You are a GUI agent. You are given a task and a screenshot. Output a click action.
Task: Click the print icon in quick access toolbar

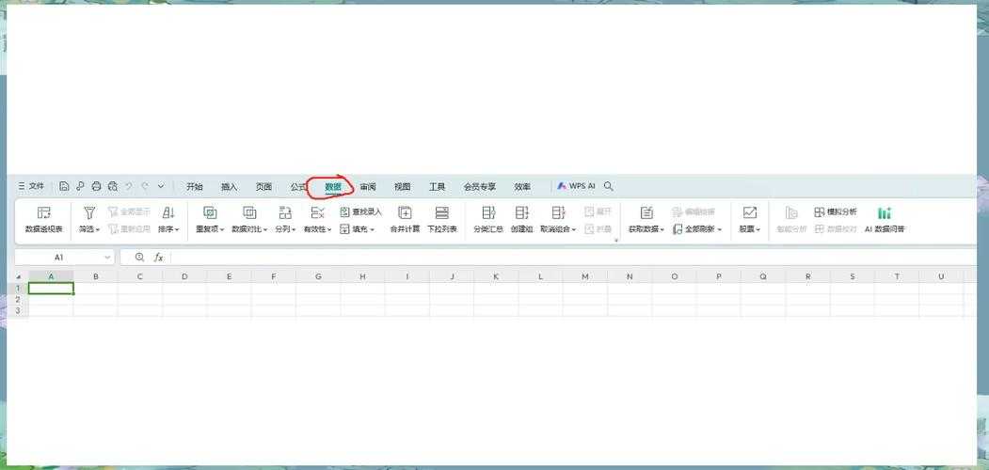(x=97, y=186)
